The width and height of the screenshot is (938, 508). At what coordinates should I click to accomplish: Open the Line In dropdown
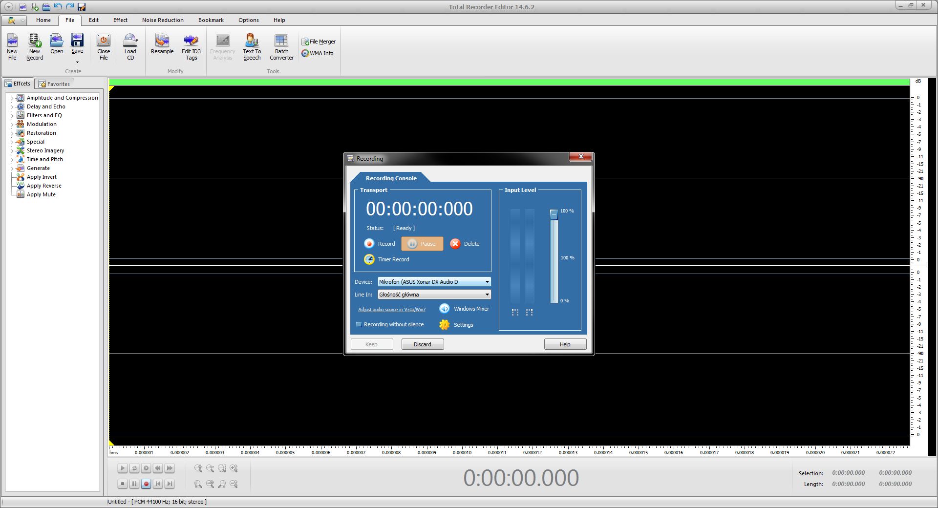pyautogui.click(x=486, y=295)
